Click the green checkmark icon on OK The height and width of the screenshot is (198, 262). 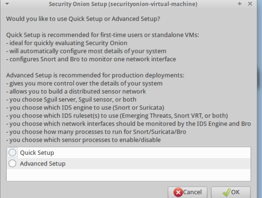pos(226,192)
